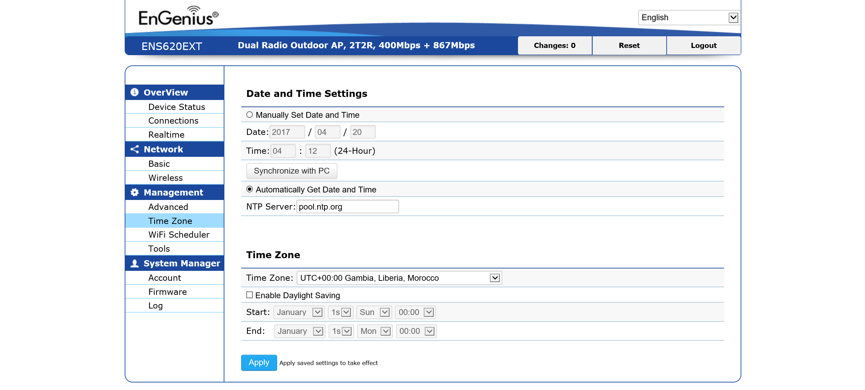Click the OverView section header
Image resolution: width=865 pixels, height=390 pixels.
tap(175, 92)
